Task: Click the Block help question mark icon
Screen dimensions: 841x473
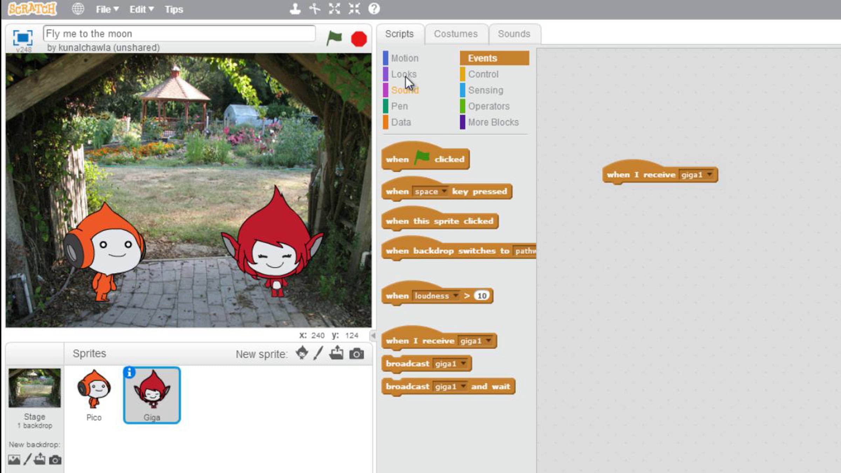Action: pos(374,9)
